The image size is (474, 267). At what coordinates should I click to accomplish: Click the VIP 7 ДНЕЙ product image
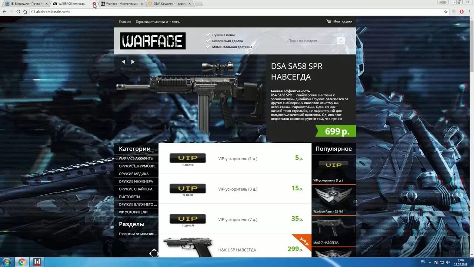tap(188, 220)
